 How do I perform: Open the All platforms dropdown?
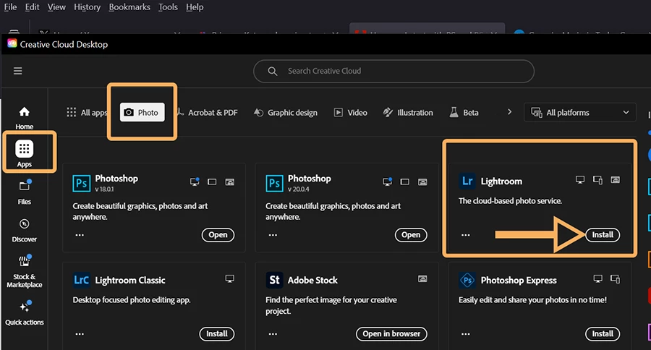pos(580,113)
